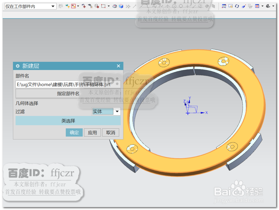Toggle the circle center snap point
Screen dimensions: 279x210
(x=174, y=6)
